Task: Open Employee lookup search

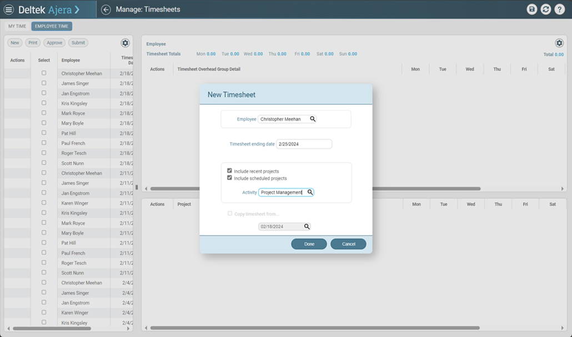Action: tap(313, 119)
